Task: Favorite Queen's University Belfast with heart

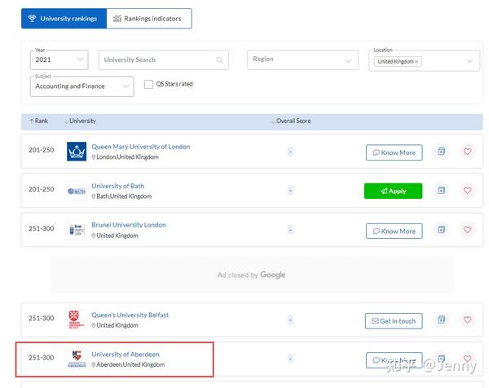Action: pyautogui.click(x=467, y=320)
